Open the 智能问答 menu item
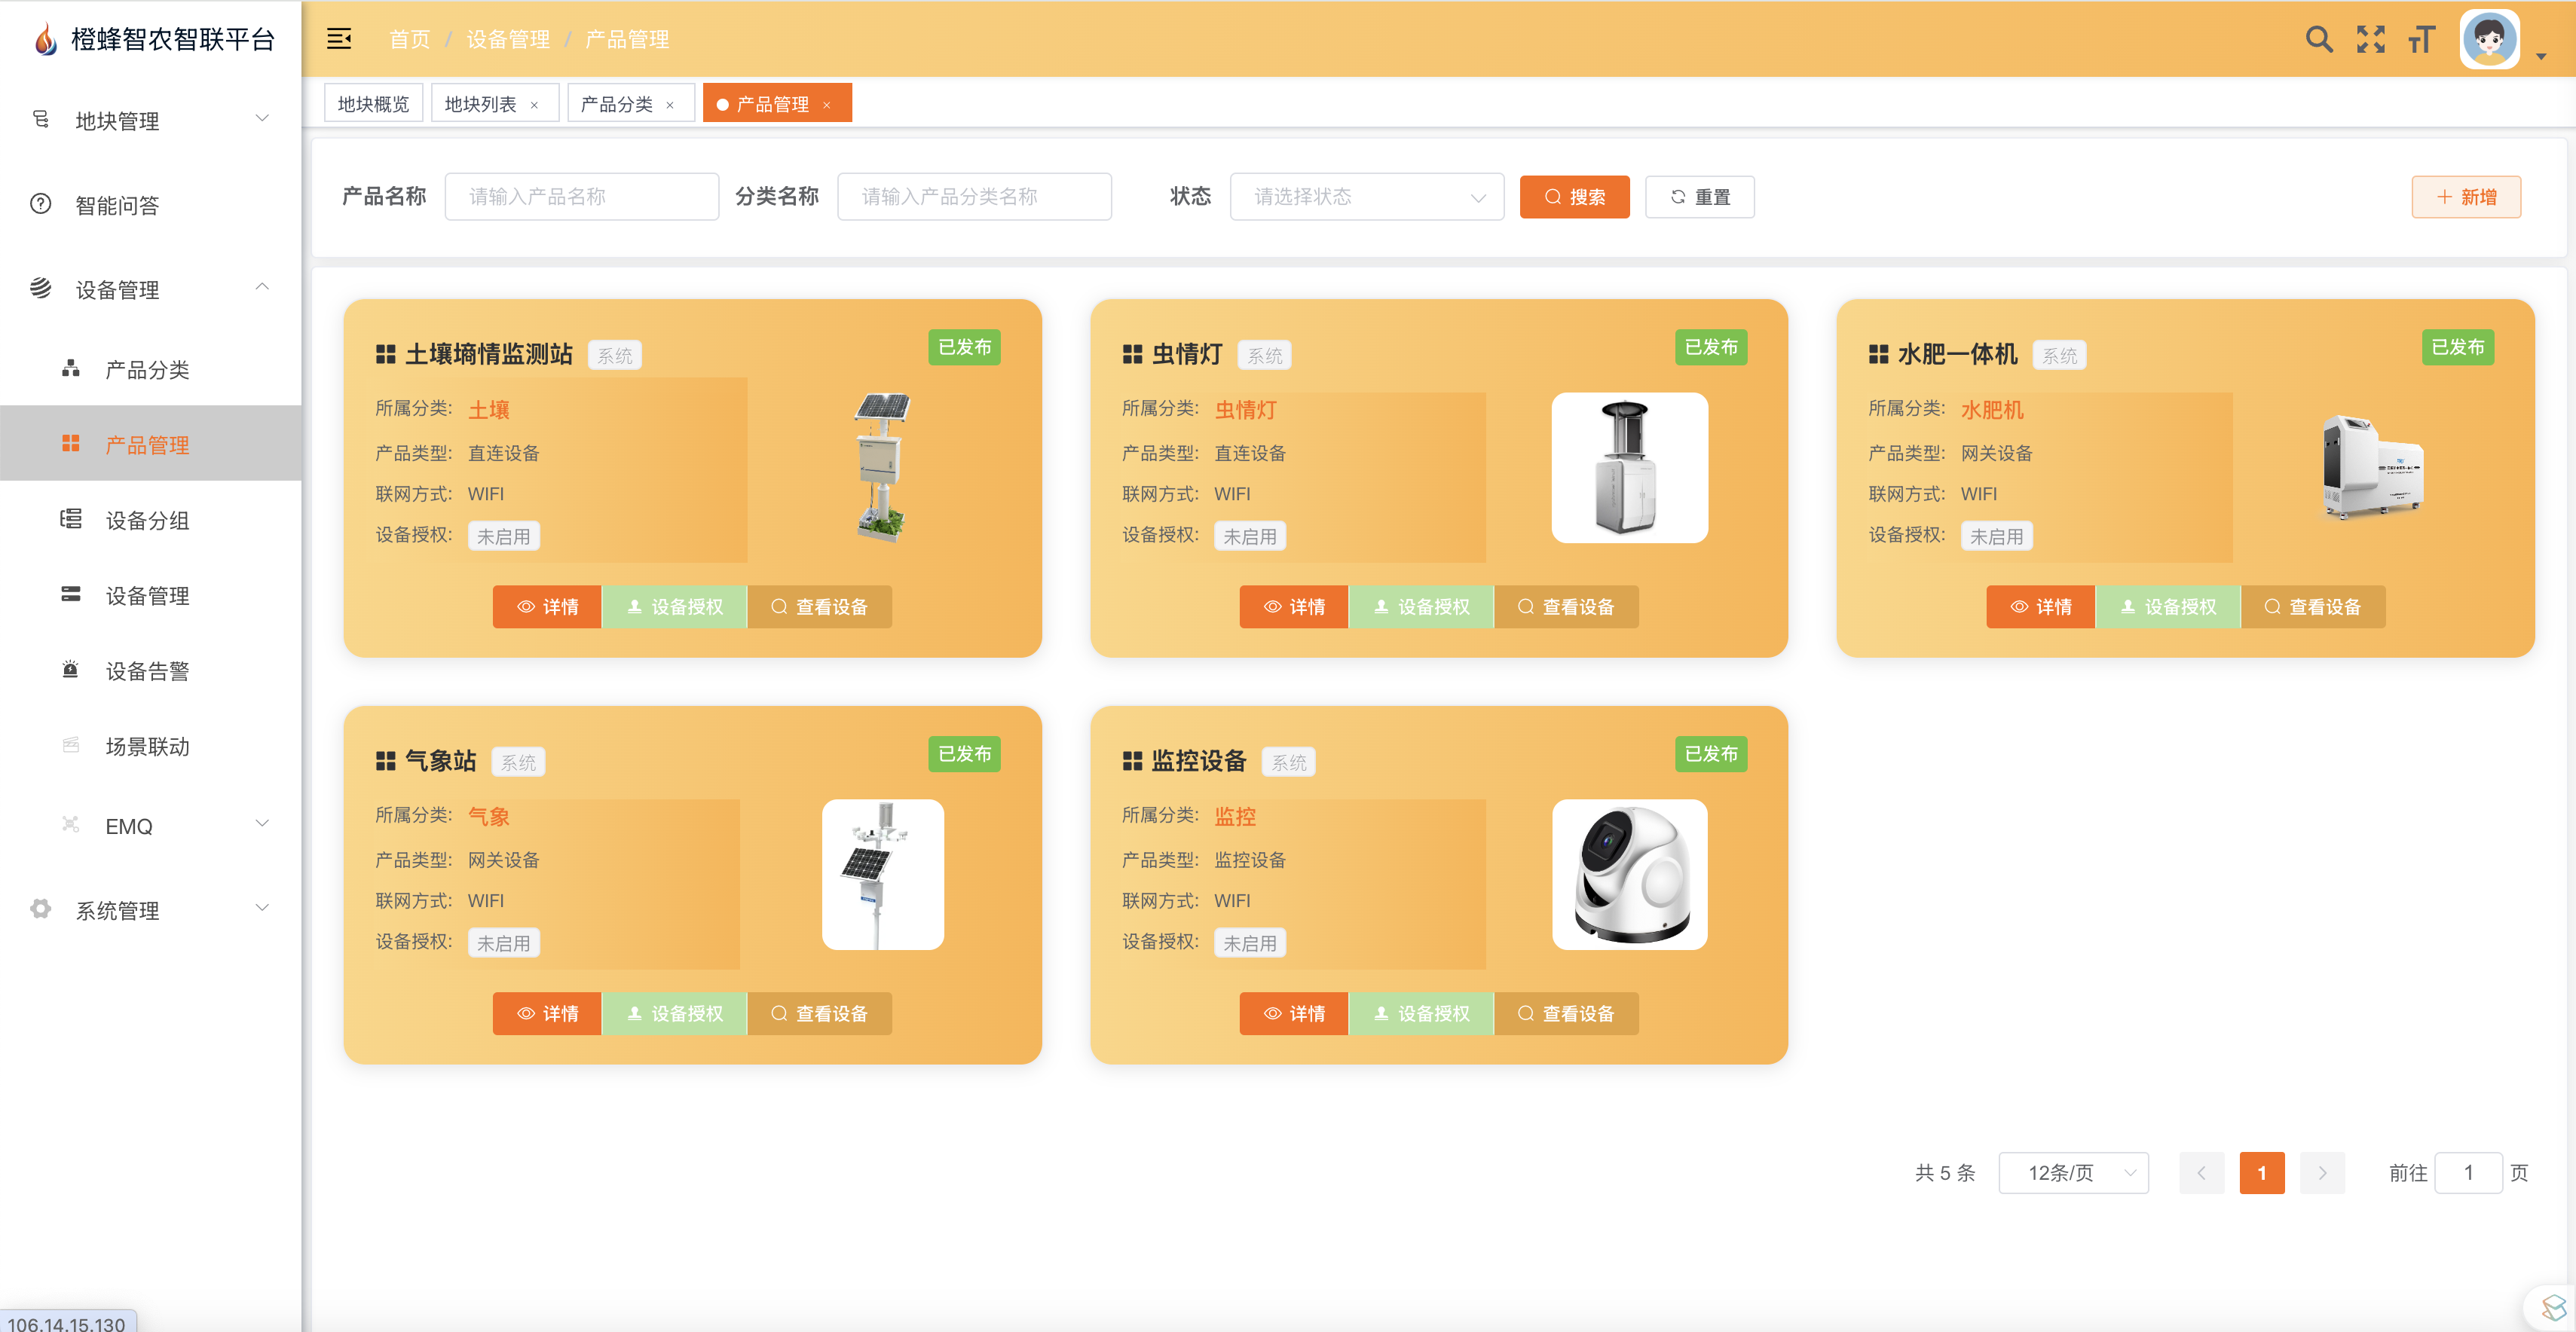 [150, 205]
